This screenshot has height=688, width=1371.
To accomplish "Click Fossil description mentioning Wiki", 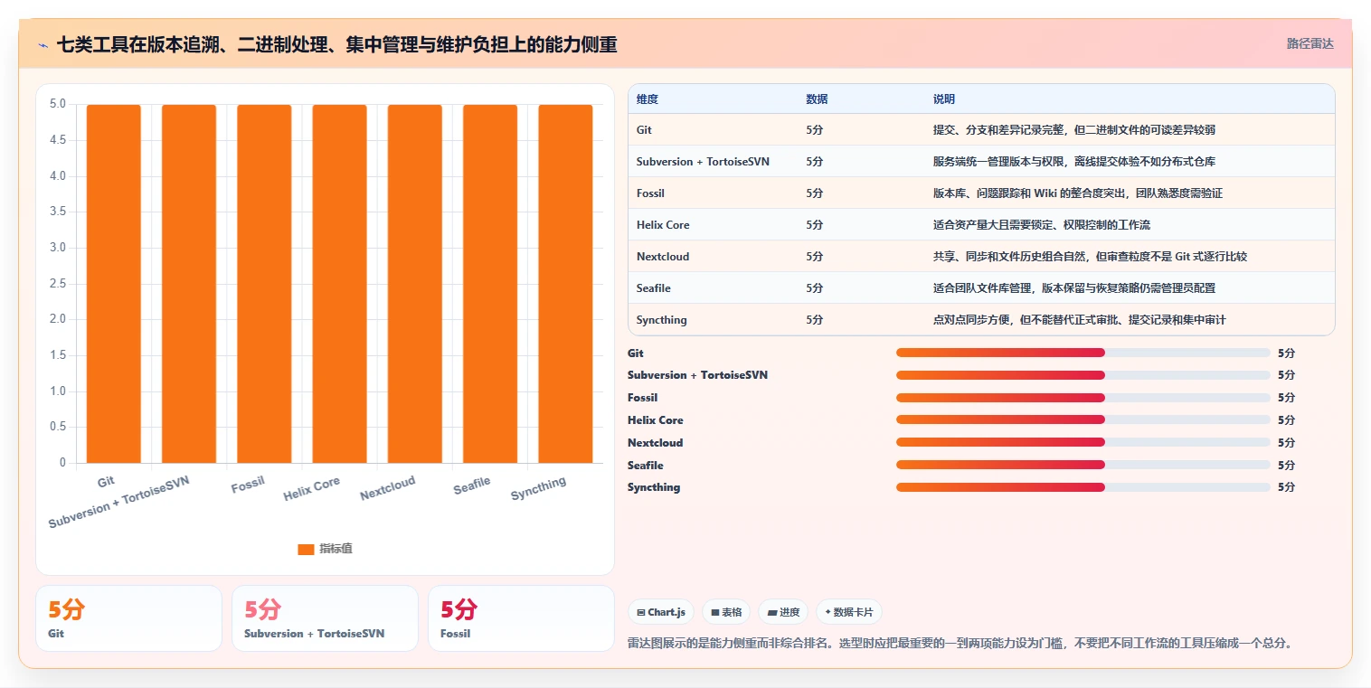I will point(1078,193).
